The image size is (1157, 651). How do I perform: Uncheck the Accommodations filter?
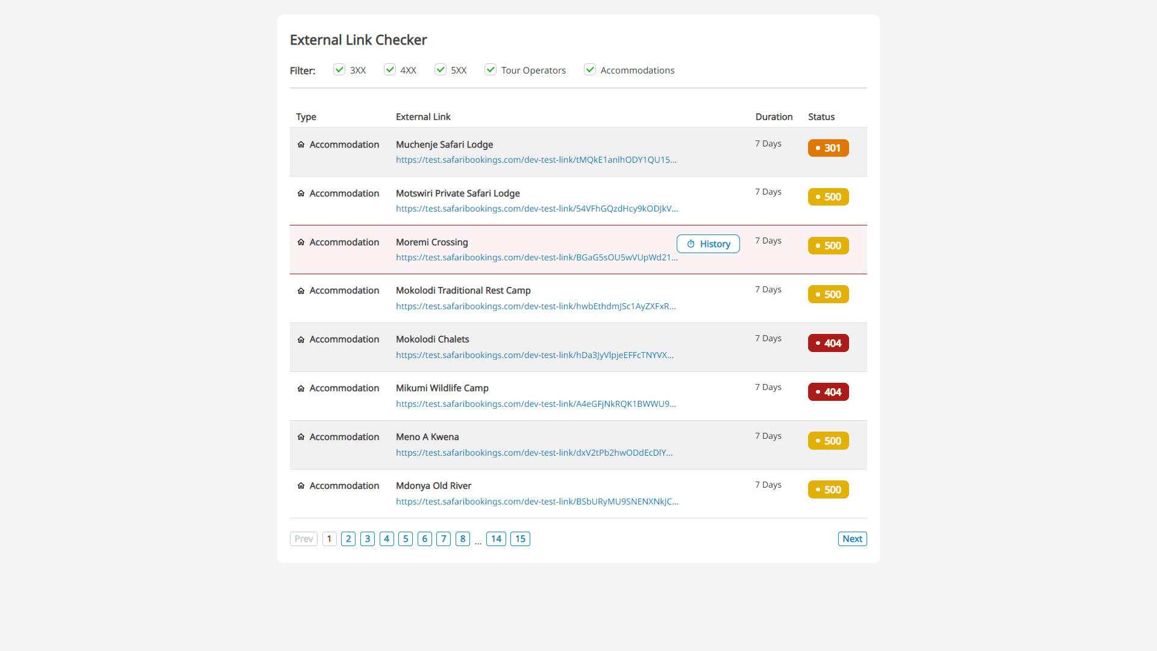(x=589, y=69)
